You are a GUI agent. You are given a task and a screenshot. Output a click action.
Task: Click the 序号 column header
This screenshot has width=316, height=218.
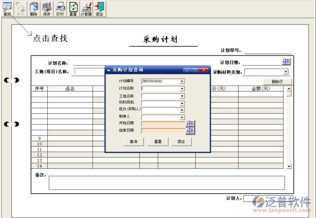(39, 89)
